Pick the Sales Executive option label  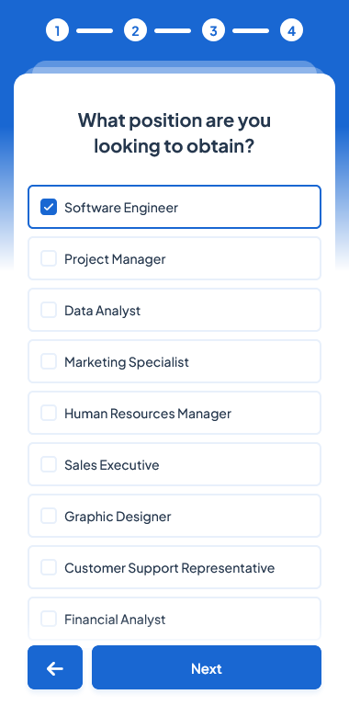(112, 465)
